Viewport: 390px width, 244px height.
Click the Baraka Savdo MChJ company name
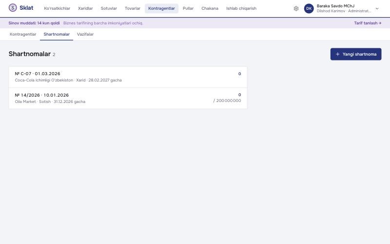tap(335, 6)
